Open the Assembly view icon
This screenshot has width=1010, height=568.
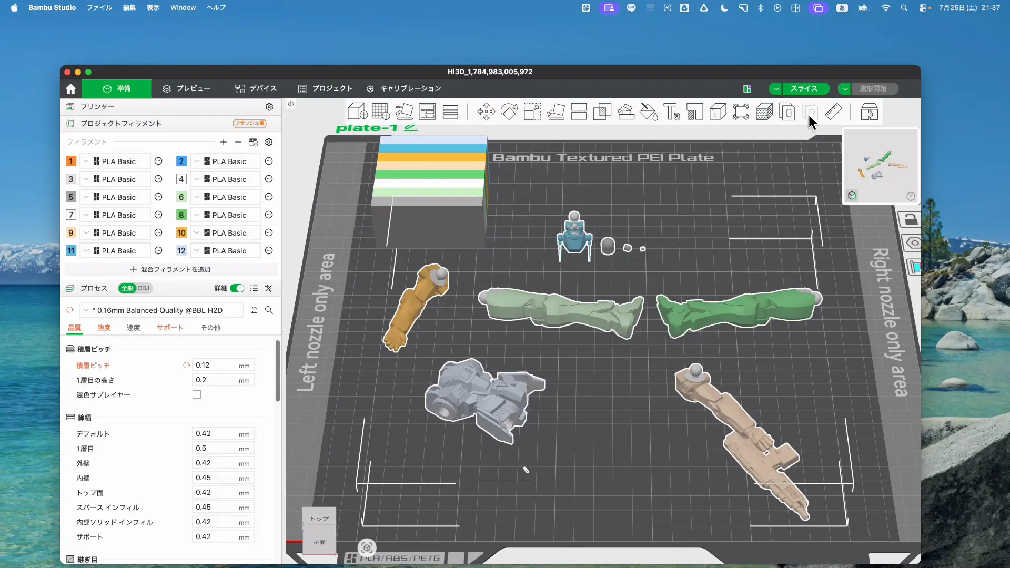point(869,111)
